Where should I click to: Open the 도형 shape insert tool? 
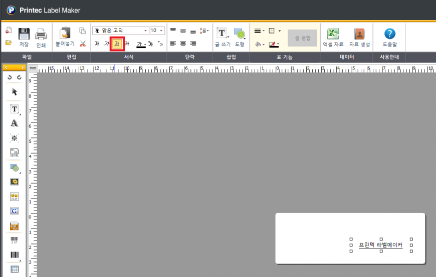(x=240, y=37)
